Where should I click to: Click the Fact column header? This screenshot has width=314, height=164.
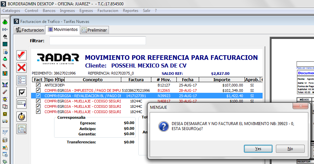coord(38,80)
